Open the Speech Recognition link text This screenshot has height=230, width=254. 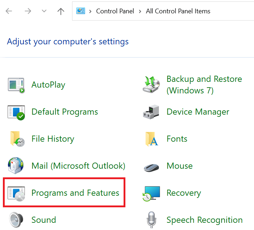pyautogui.click(x=204, y=220)
